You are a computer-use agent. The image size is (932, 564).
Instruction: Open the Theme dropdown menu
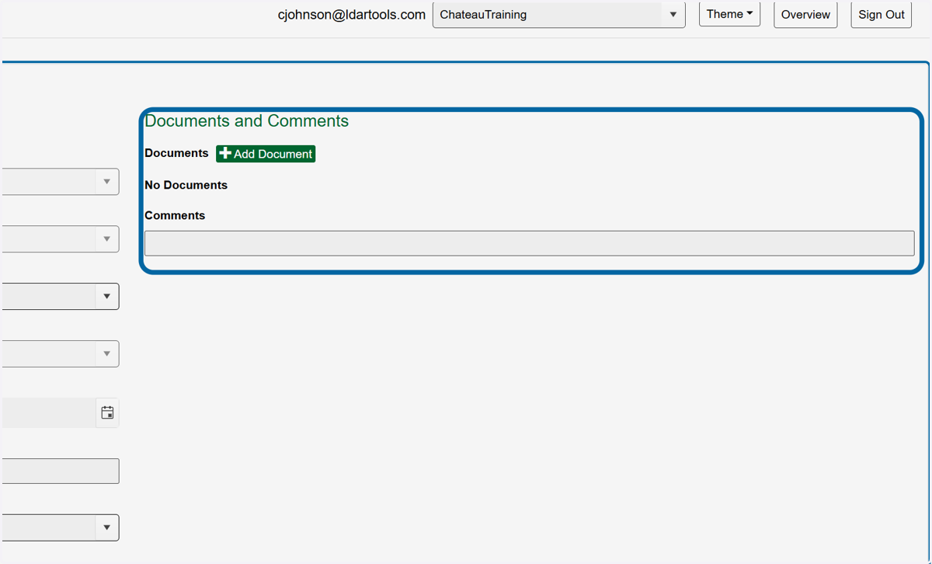tap(729, 14)
